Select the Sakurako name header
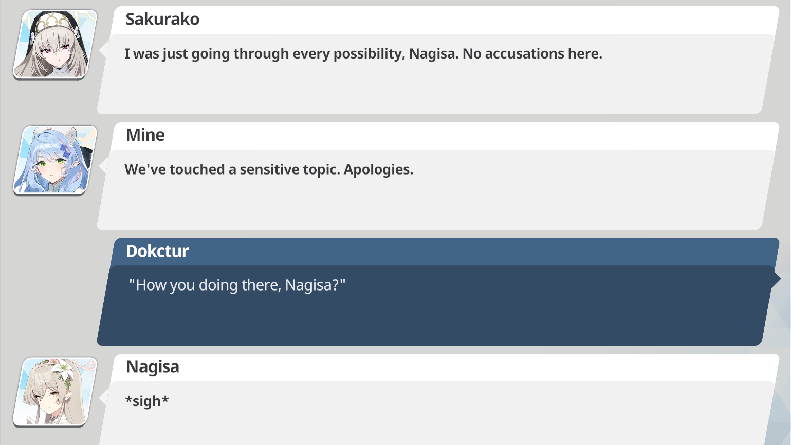This screenshot has height=445, width=791. pos(162,19)
